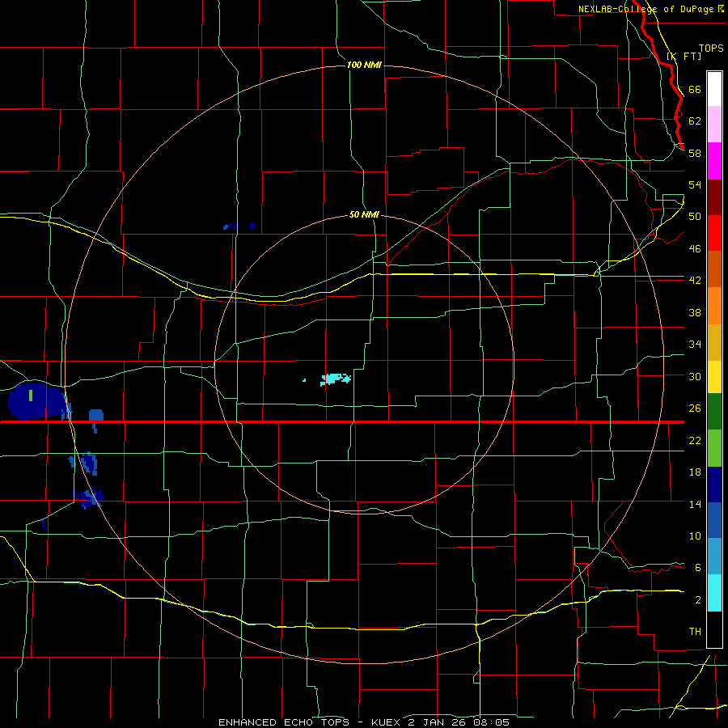This screenshot has height=728, width=728.
Task: Click the '50 NMI' range ring label
Action: coord(364,214)
